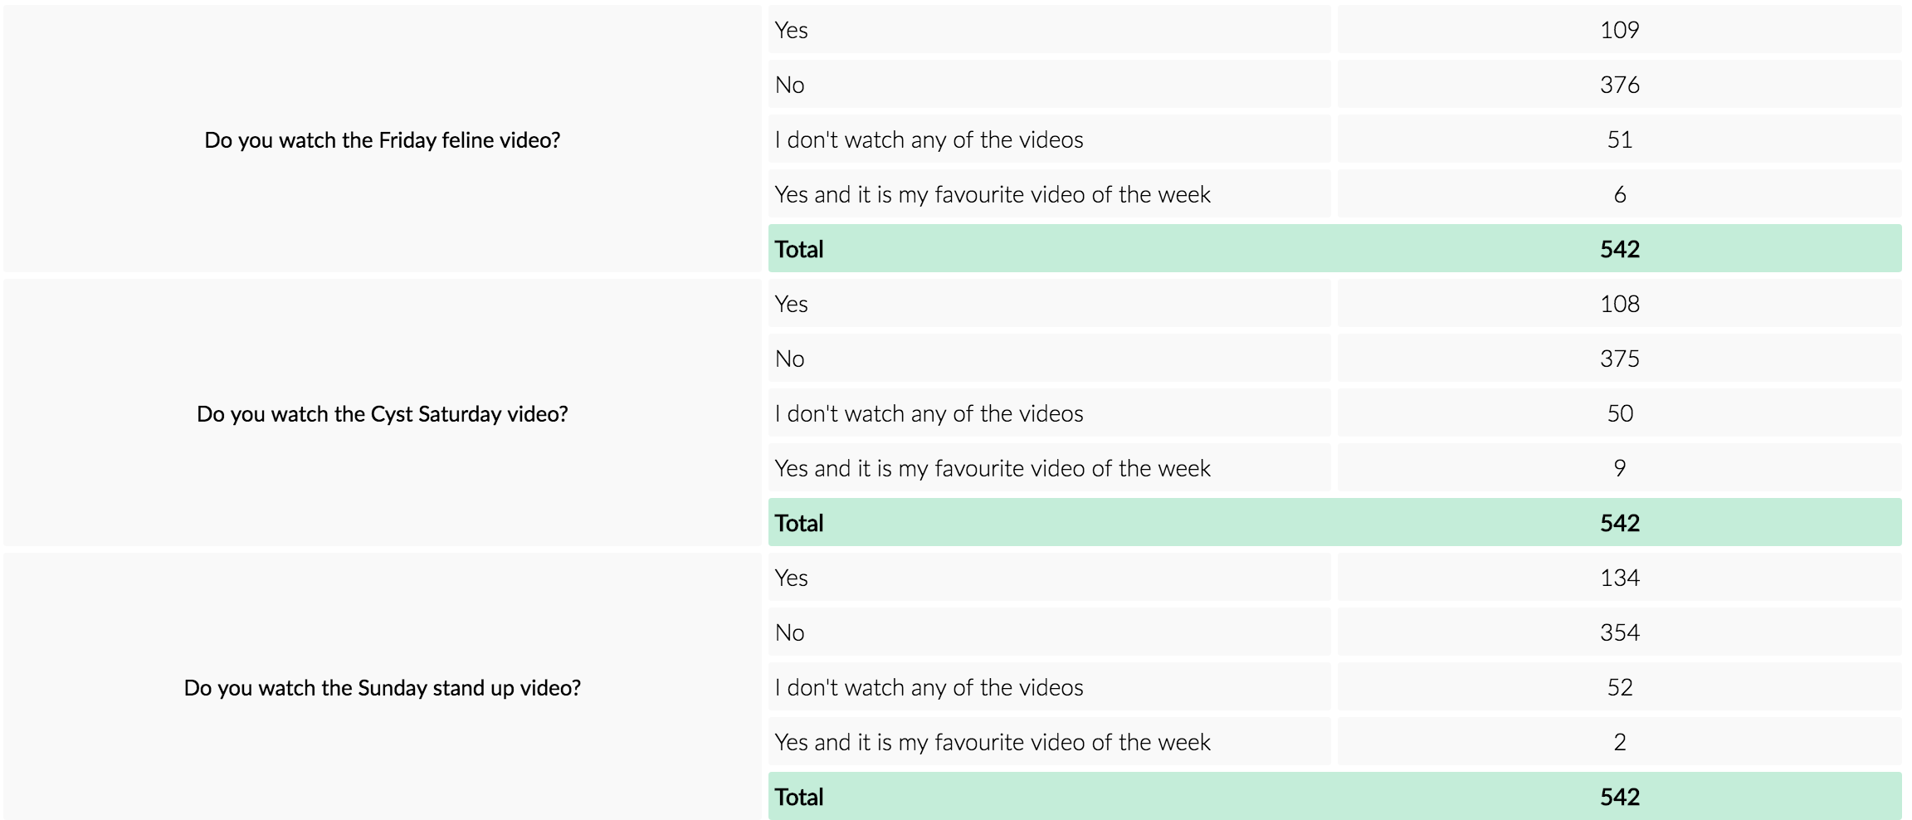Click 'I don't watch any' with count 50
Viewport: 1912px width, 820px height.
coord(929,413)
